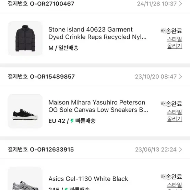This screenshot has height=190, width=190.
Task: Click 스타일 올리기 link for Maison Mihara sneakers
Action: coord(175,116)
